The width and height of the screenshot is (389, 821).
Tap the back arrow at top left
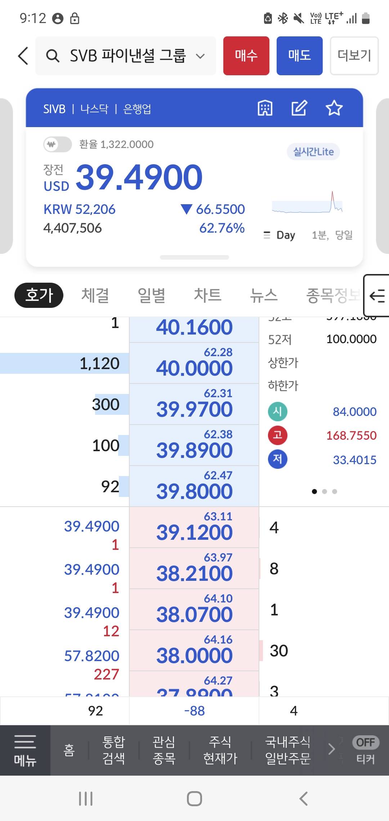click(x=23, y=56)
